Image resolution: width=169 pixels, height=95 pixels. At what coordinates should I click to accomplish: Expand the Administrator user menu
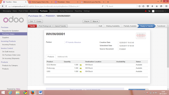coord(159,11)
